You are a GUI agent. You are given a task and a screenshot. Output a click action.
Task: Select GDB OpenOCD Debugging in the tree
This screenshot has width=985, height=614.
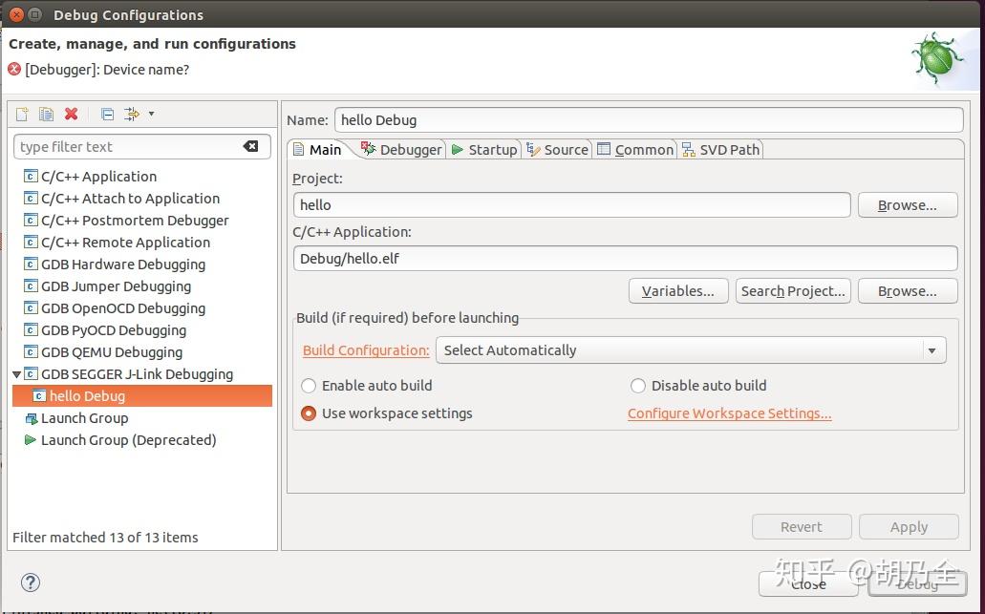123,307
